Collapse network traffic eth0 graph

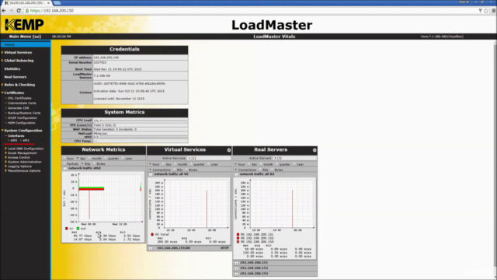point(65,168)
